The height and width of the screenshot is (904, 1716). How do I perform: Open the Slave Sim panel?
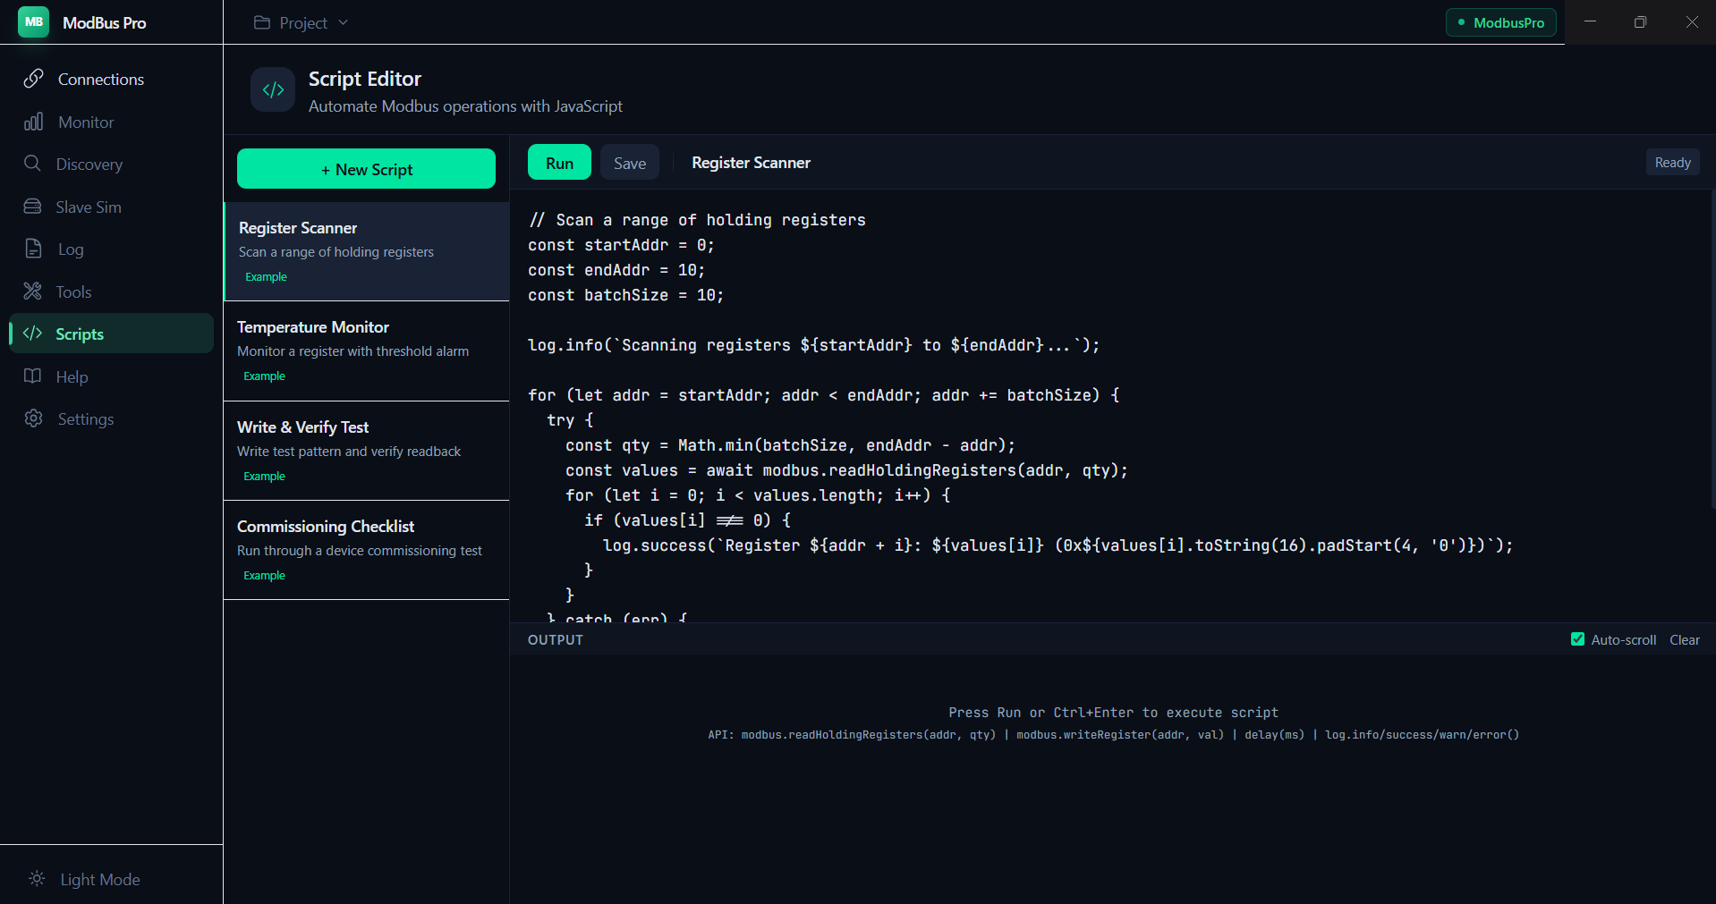click(x=89, y=207)
